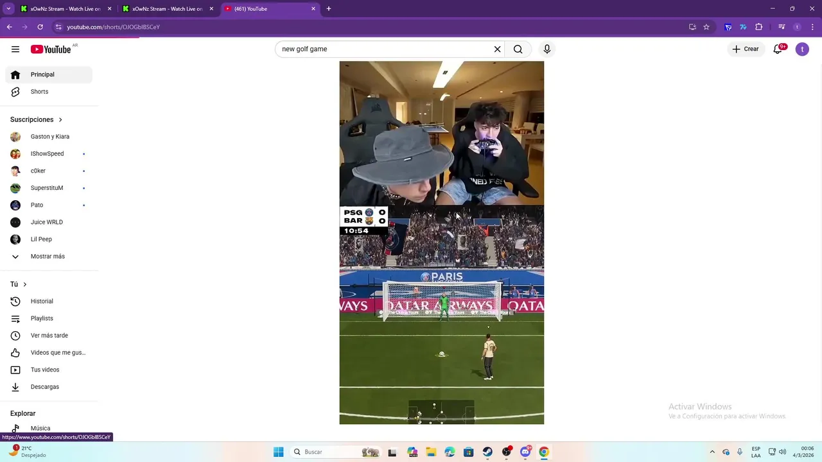This screenshot has height=462, width=822.
Task: Open the Windows Start menu
Action: click(279, 452)
